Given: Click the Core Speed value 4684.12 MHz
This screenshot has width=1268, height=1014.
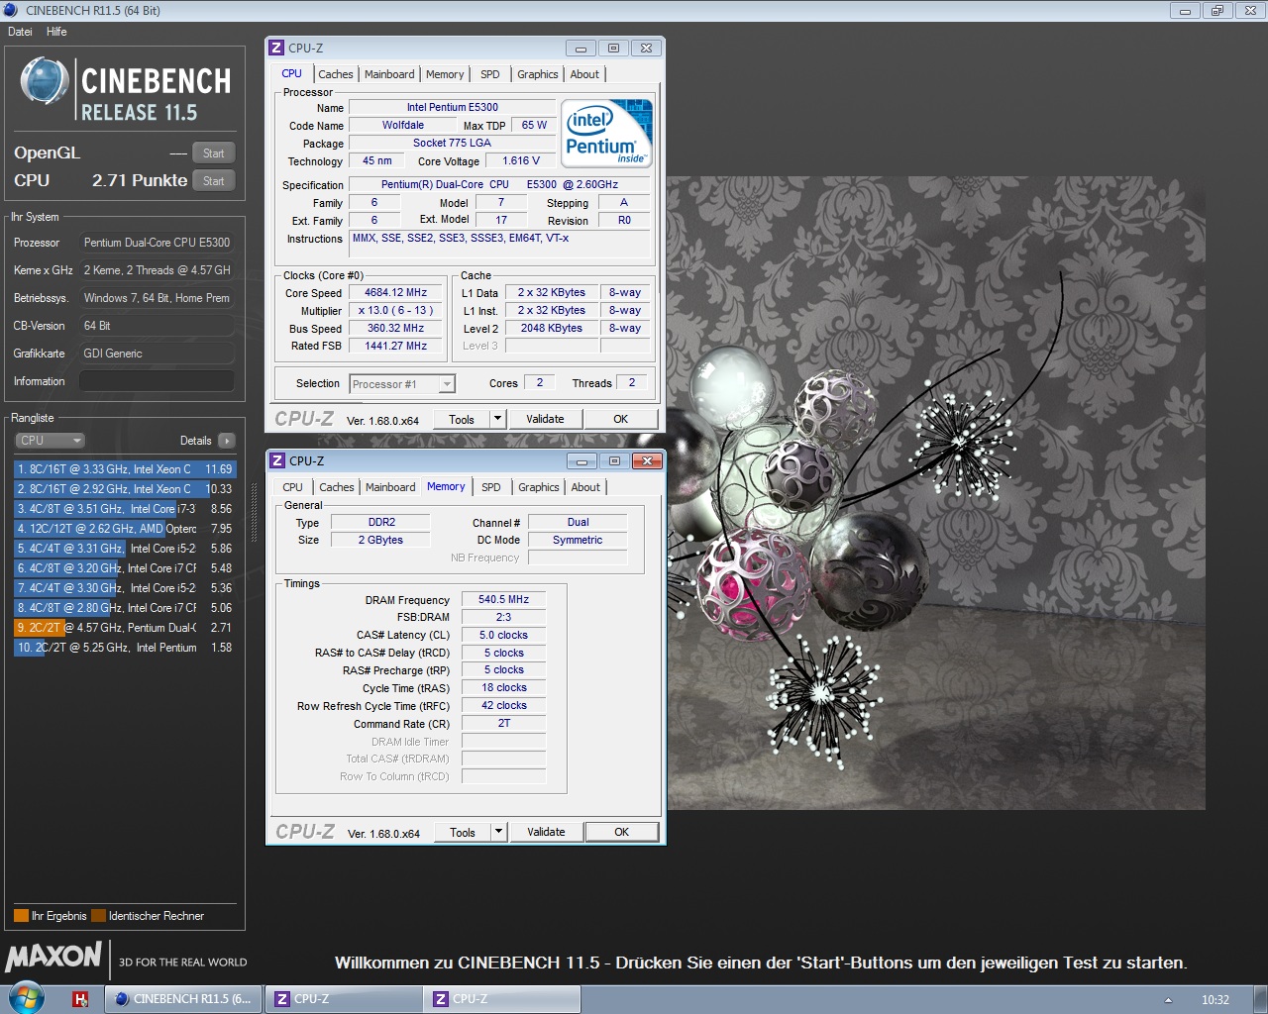Looking at the screenshot, I should click(395, 292).
